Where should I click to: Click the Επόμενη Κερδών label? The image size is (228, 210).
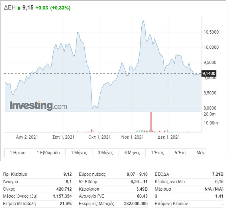click(171, 204)
